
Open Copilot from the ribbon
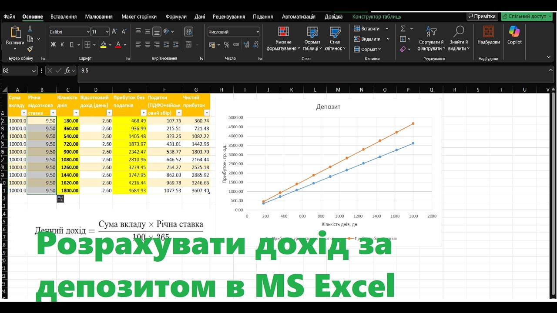click(514, 35)
